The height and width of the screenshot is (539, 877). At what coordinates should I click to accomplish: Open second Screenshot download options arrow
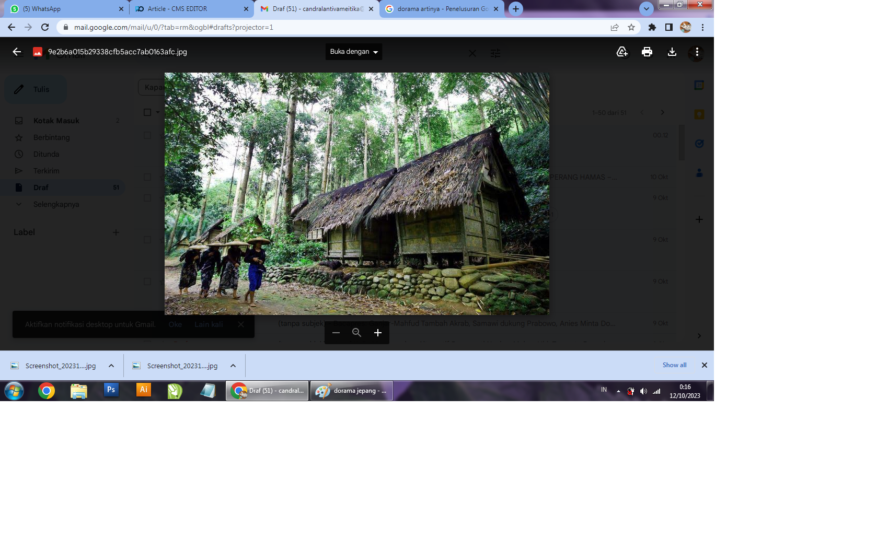233,366
